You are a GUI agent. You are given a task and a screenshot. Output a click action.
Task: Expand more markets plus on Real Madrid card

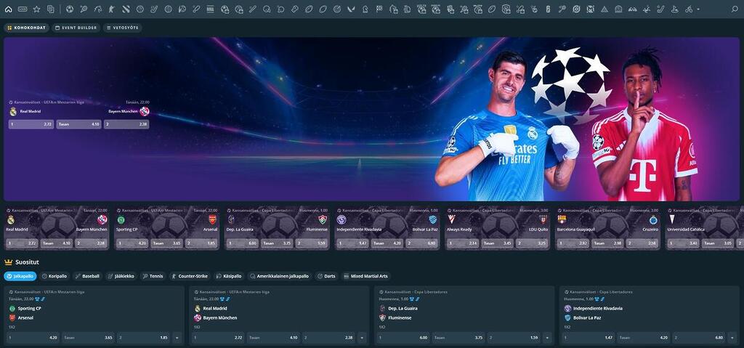(362, 338)
